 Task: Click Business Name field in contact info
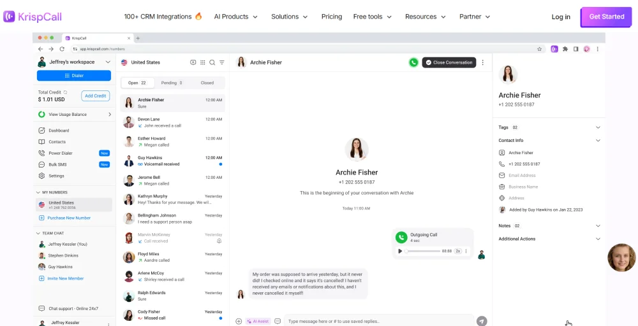[x=523, y=187]
